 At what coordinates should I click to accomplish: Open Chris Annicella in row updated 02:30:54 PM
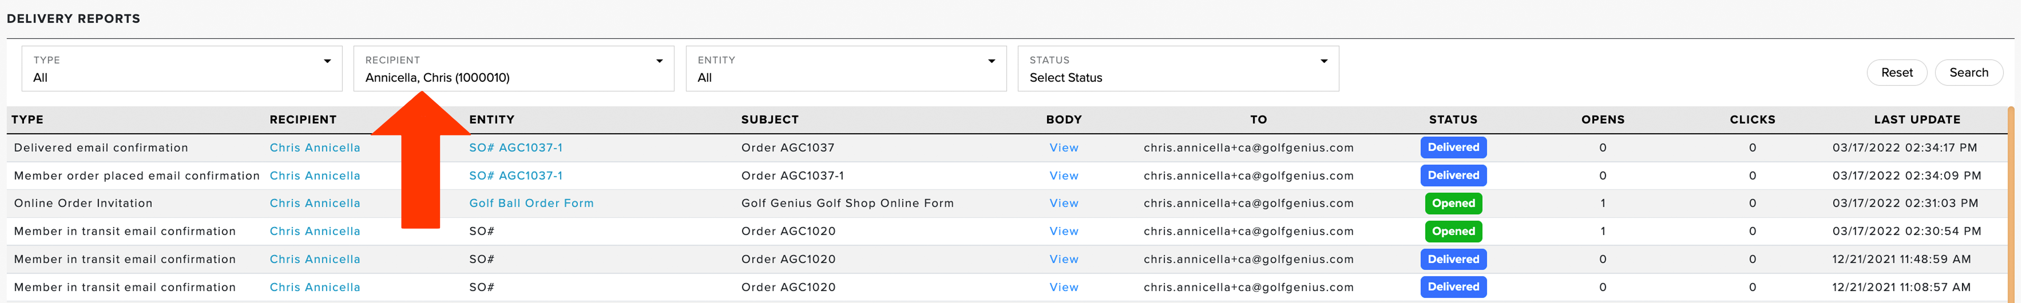[315, 231]
